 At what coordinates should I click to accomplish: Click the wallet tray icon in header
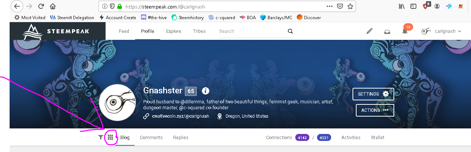(387, 31)
